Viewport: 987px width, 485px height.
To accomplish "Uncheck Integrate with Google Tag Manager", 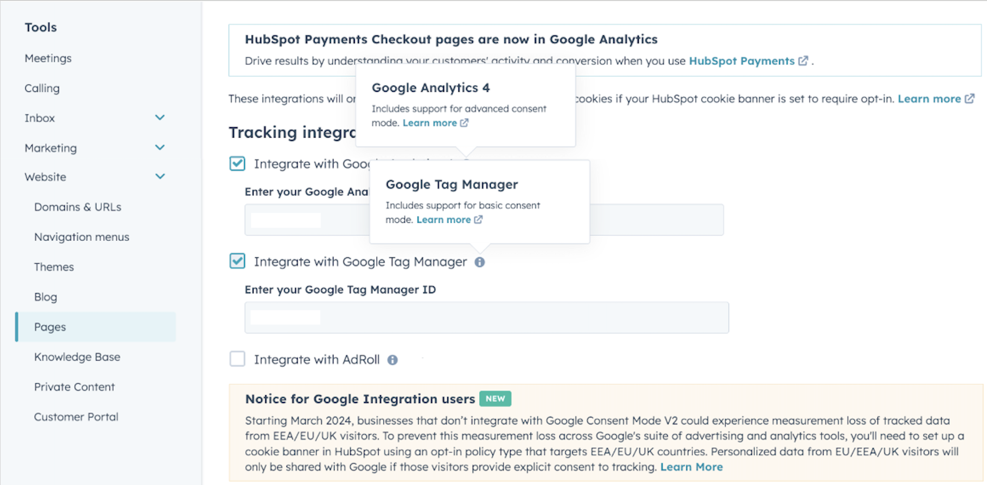I will click(x=237, y=261).
